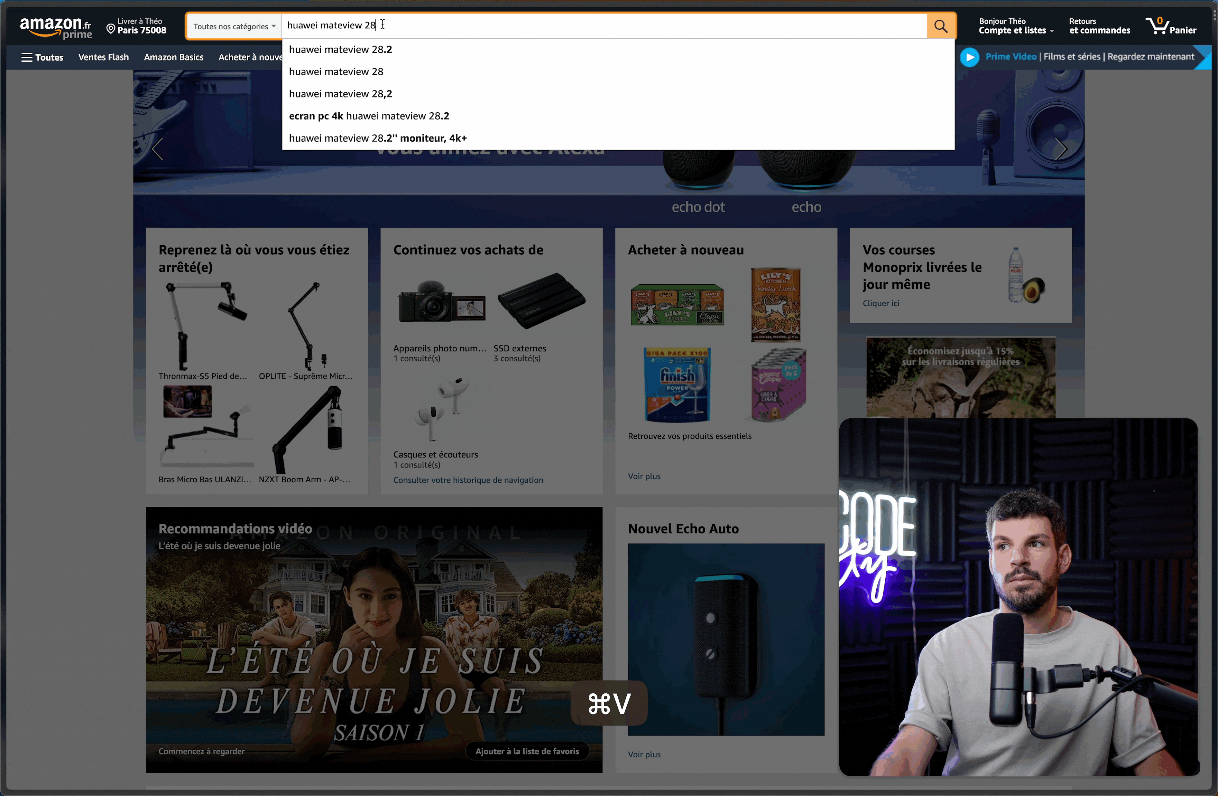Open the Toutes hamburger menu
The width and height of the screenshot is (1218, 796).
(x=43, y=57)
